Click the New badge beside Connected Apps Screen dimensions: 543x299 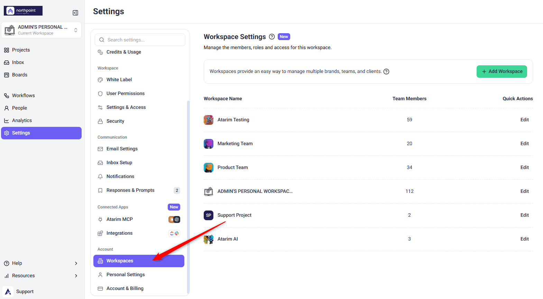(174, 207)
